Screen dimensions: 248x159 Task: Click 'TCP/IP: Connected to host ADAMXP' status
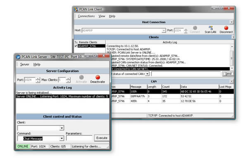[170, 116]
